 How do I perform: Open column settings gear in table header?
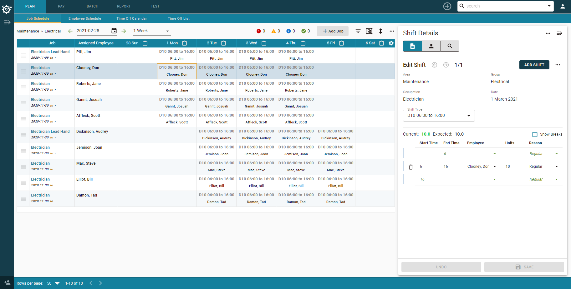391,43
